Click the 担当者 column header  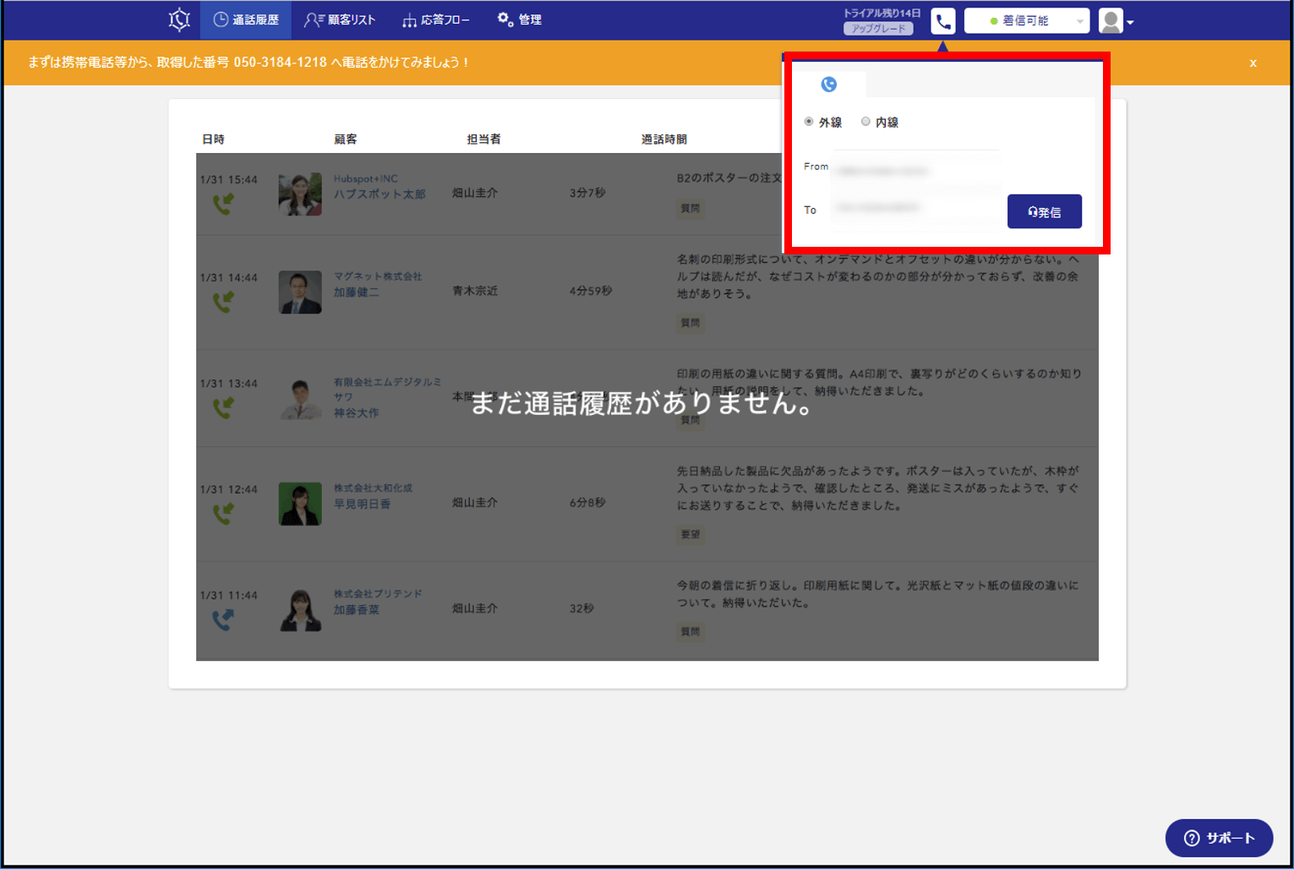tap(483, 139)
